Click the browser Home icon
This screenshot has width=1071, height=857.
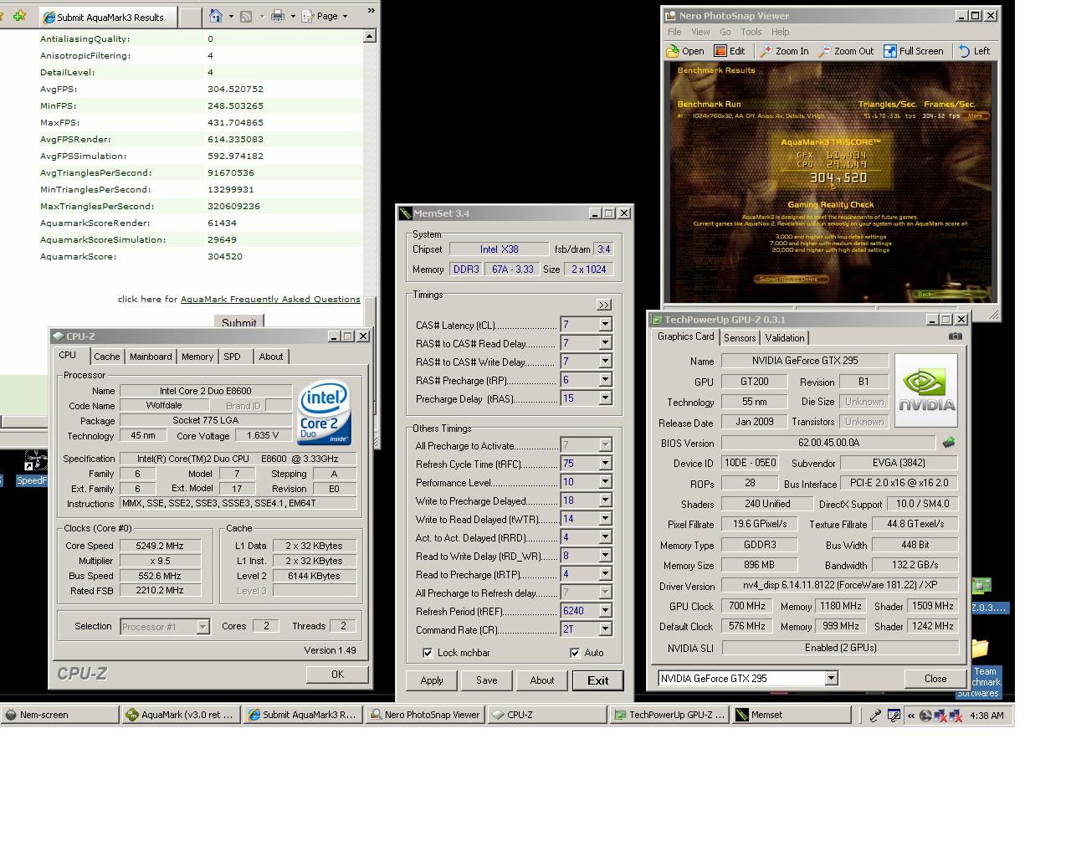tap(216, 16)
